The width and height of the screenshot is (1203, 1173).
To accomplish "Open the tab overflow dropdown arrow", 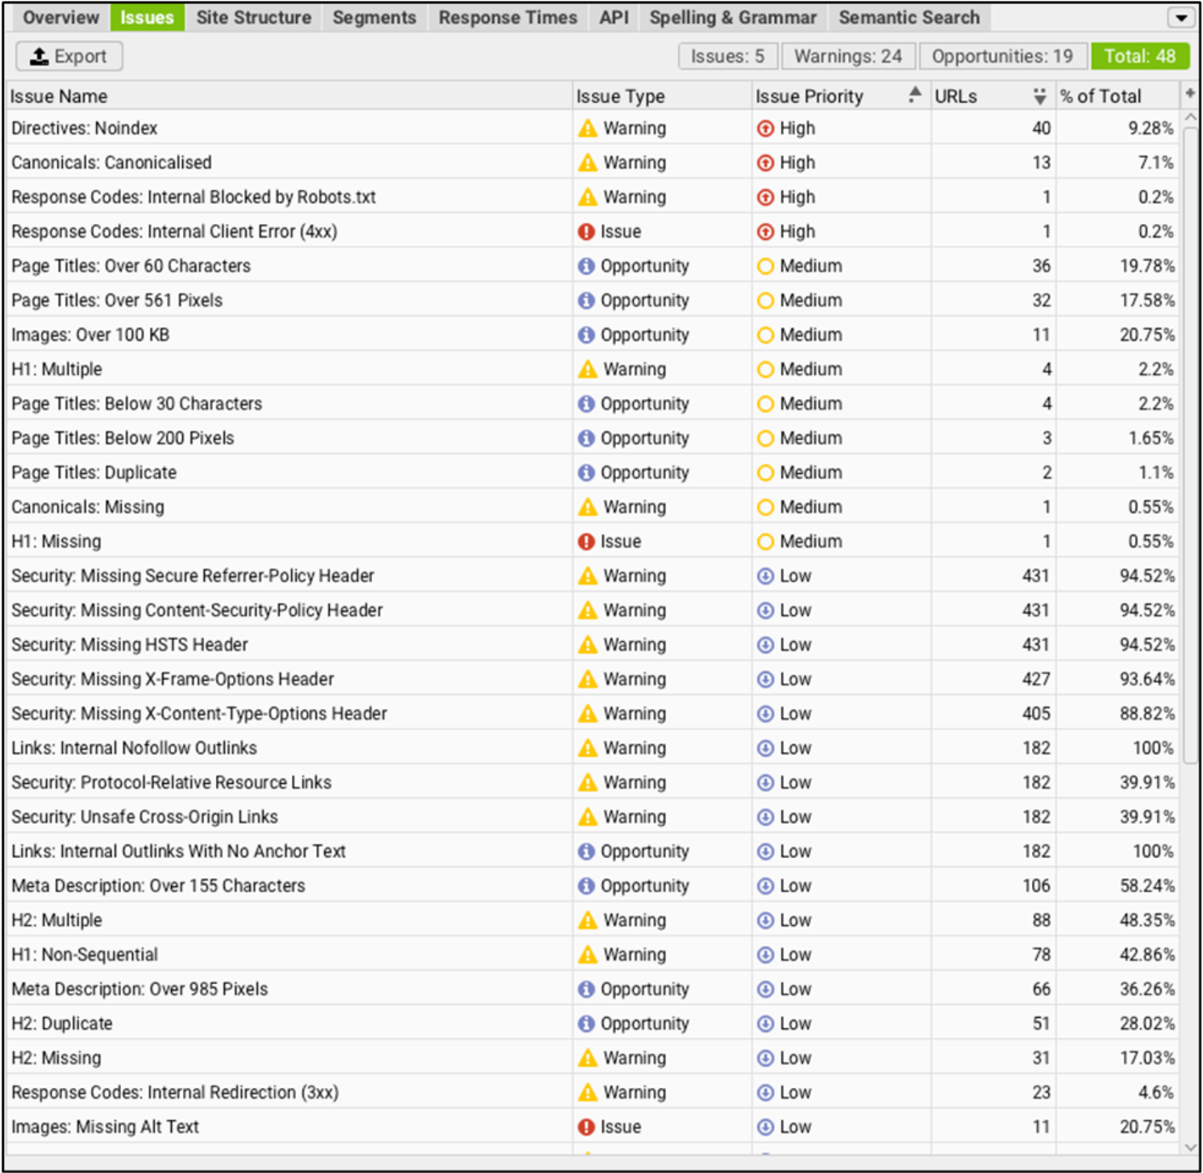I will (1181, 18).
